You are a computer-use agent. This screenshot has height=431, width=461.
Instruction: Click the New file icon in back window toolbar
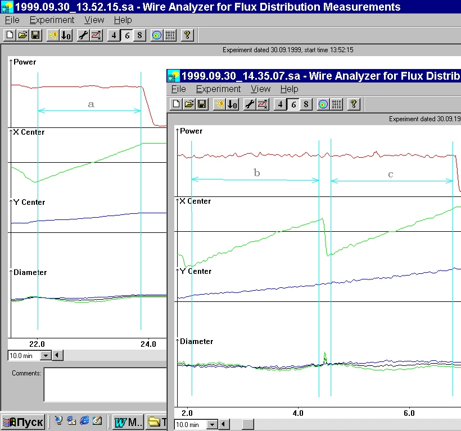coord(10,35)
